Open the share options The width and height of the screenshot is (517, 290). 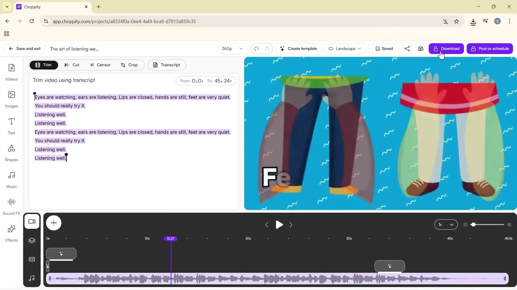pyautogui.click(x=407, y=49)
